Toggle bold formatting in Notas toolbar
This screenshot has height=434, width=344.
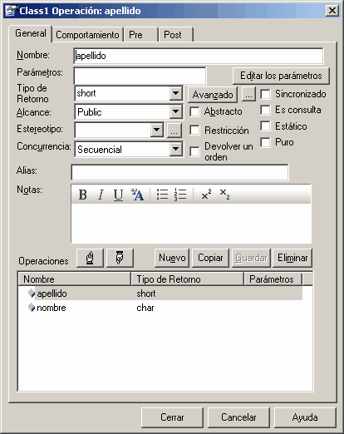82,195
